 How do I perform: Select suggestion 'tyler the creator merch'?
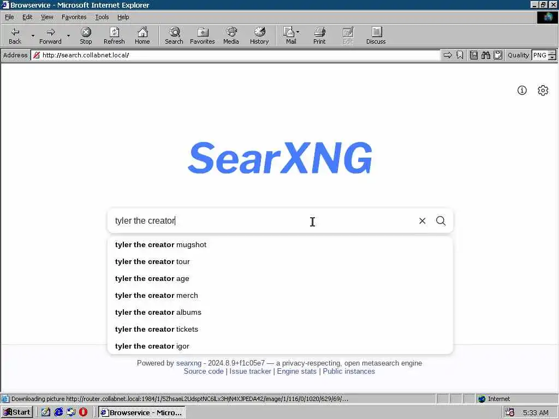tap(280, 295)
